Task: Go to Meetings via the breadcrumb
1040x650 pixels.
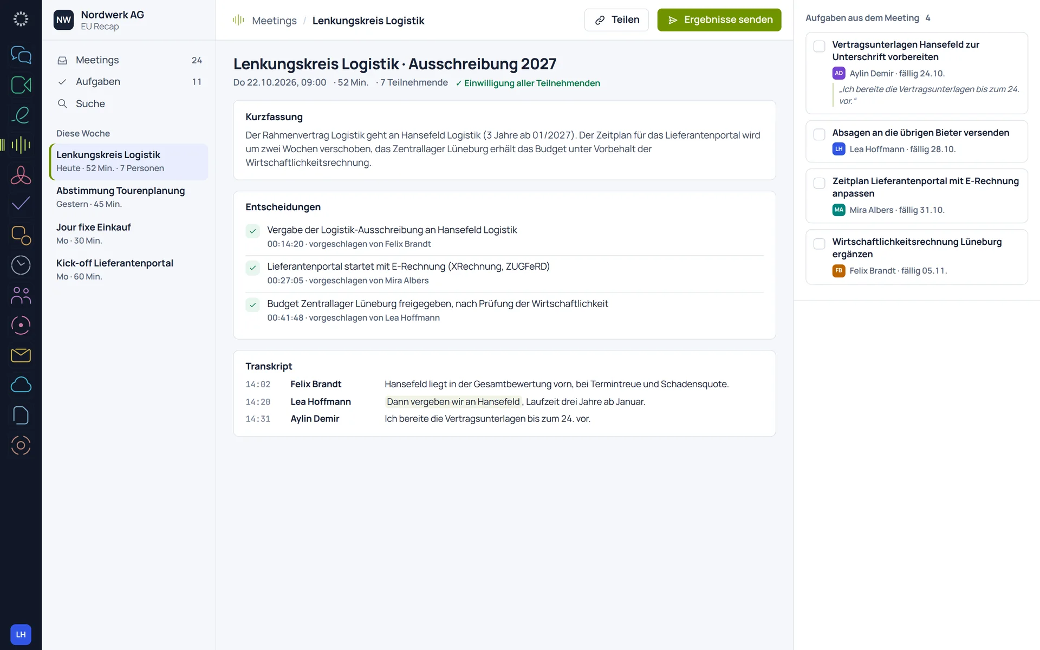Action: (274, 21)
